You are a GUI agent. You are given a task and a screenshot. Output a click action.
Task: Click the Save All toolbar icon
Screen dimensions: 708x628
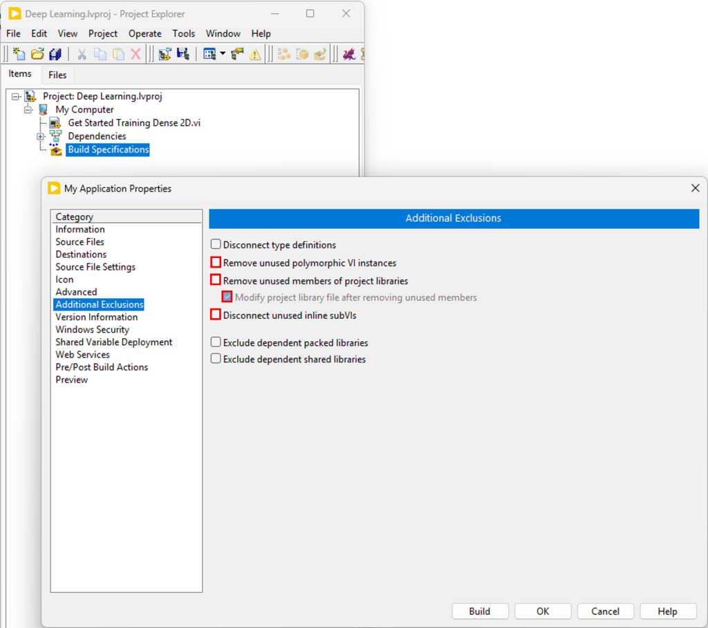pos(55,54)
